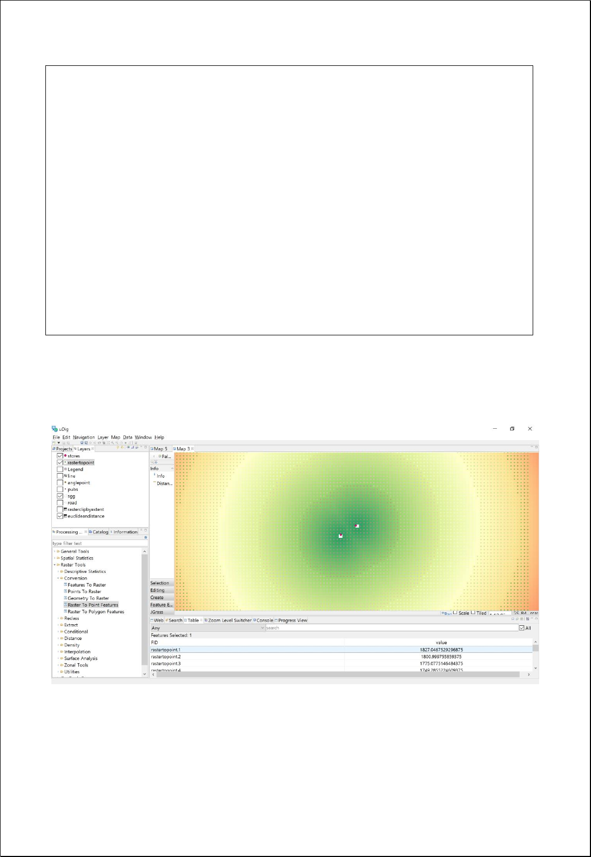Click the type filter text field

tap(99, 543)
